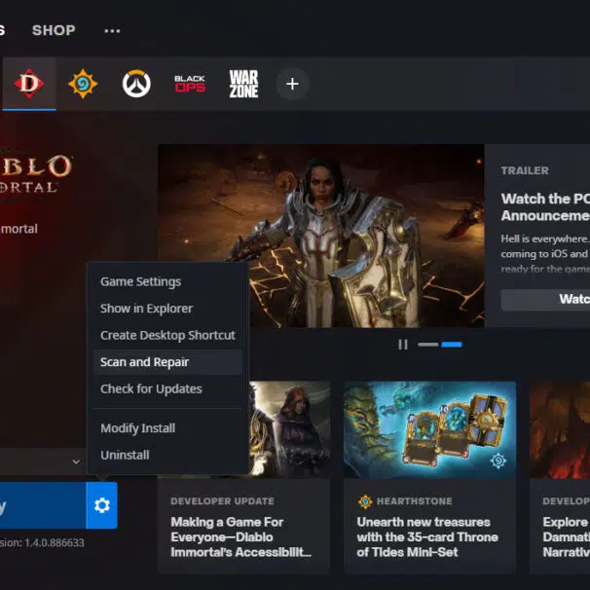The image size is (590, 590).
Task: Open the Developer Update article thumbnail
Action: (x=289, y=429)
